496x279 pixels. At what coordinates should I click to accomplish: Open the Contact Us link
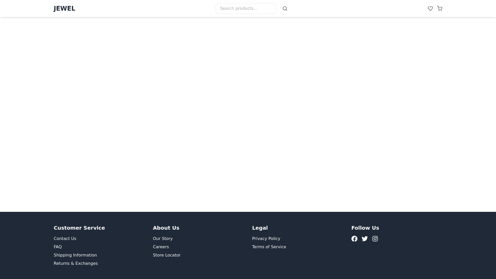tap(65, 238)
